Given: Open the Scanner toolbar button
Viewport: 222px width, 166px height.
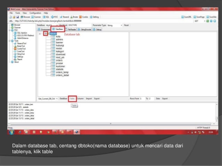Looking at the screenshot, I should pos(36,17).
